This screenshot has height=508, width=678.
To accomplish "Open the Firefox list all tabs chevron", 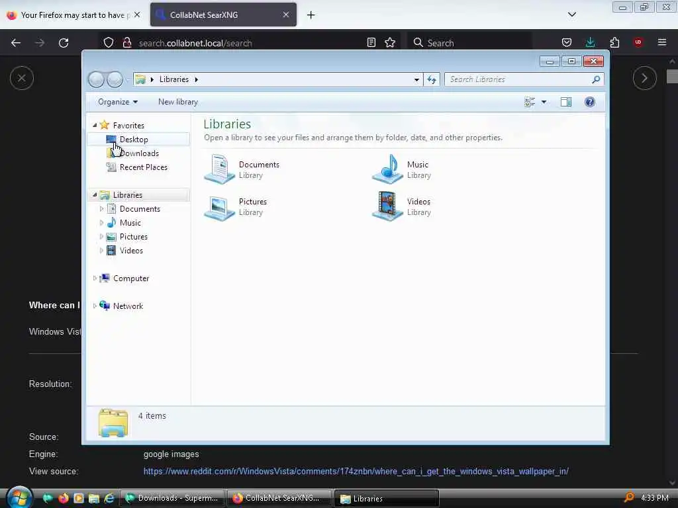I will 571,15.
